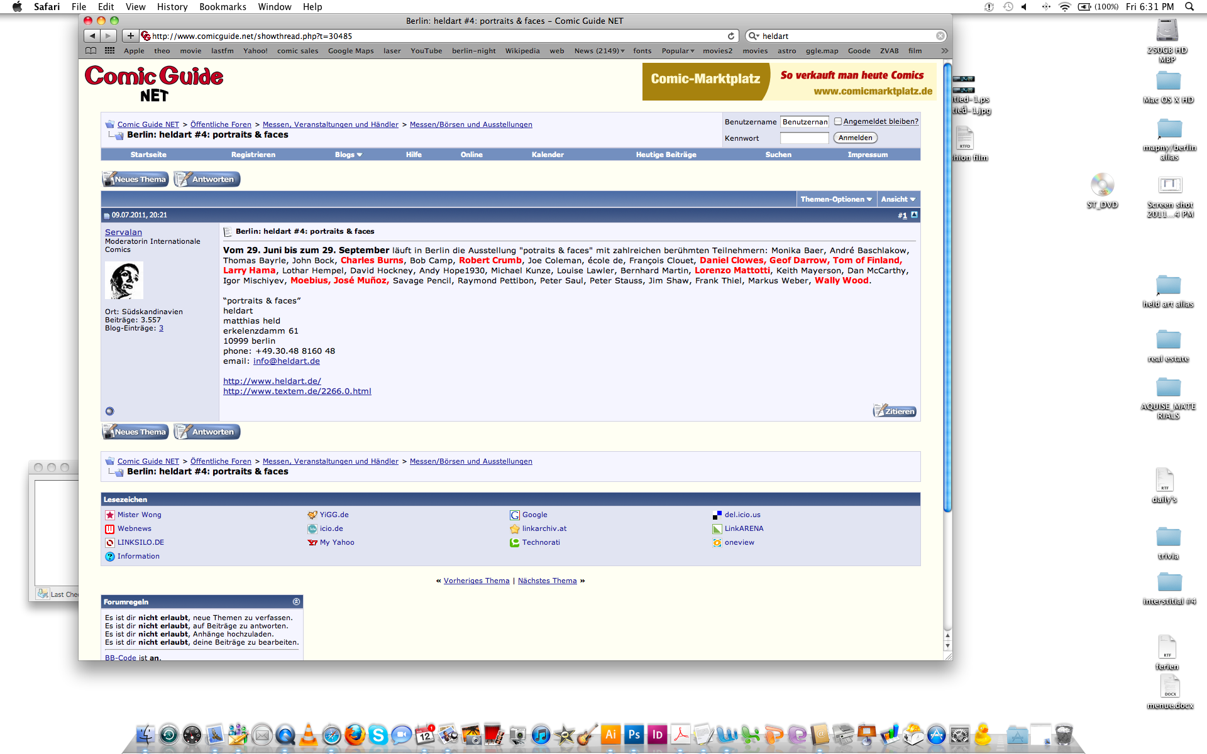Viewport: 1207px width, 754px height.
Task: Open the Popular bookmarks dropdown
Action: (x=678, y=51)
